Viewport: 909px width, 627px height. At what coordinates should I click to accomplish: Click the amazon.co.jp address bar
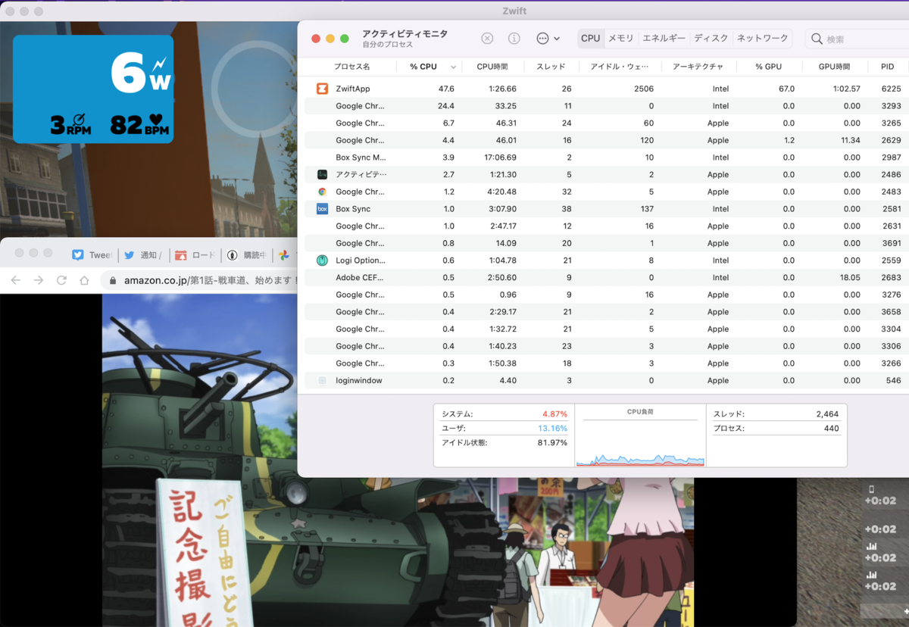click(x=201, y=280)
